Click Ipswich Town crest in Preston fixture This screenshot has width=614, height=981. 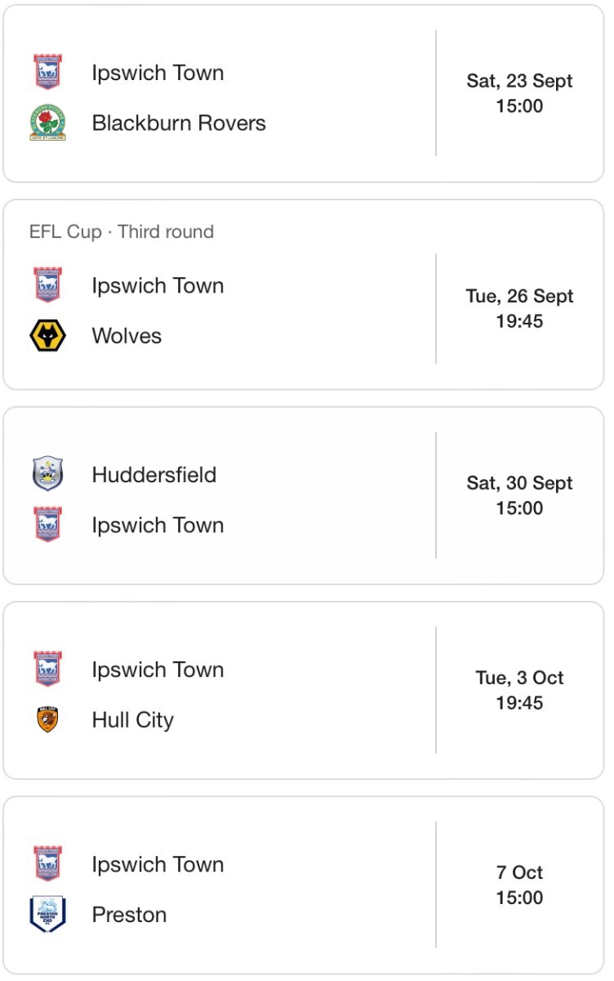point(47,864)
